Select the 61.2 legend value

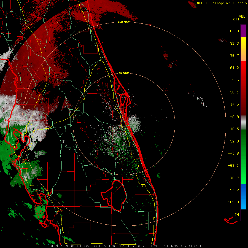pyautogui.click(x=234, y=68)
